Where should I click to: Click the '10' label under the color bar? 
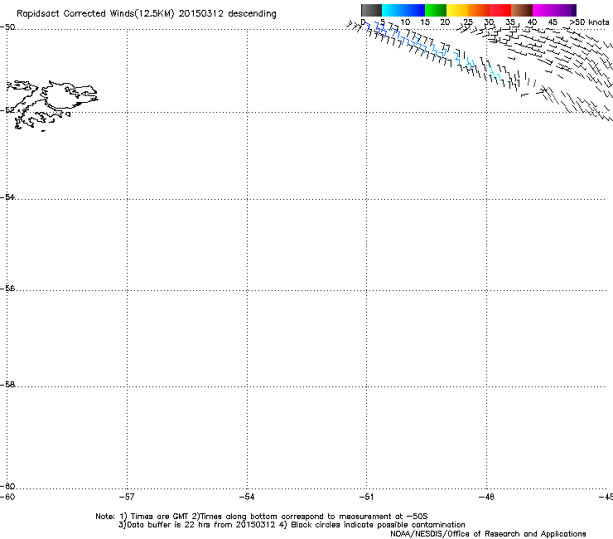(x=405, y=22)
